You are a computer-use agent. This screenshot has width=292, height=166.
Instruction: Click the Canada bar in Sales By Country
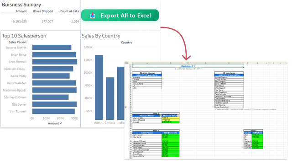(110, 99)
